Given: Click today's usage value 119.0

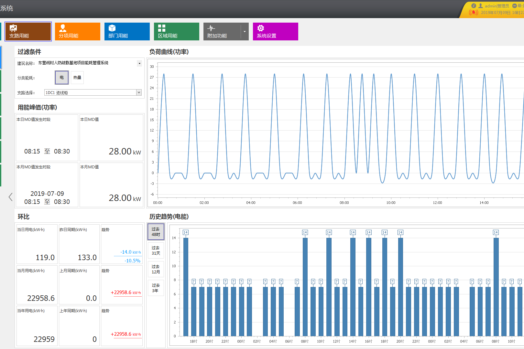Looking at the screenshot, I should point(45,258).
